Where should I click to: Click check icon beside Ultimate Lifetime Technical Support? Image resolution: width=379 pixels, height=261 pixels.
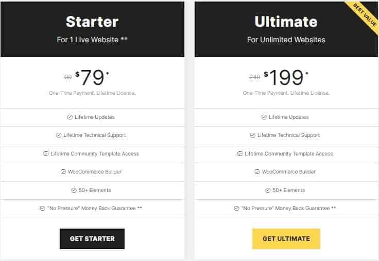pyautogui.click(x=253, y=135)
